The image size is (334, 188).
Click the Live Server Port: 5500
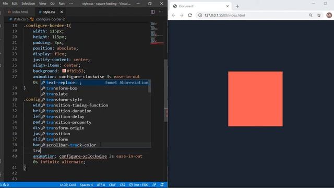click(139, 185)
